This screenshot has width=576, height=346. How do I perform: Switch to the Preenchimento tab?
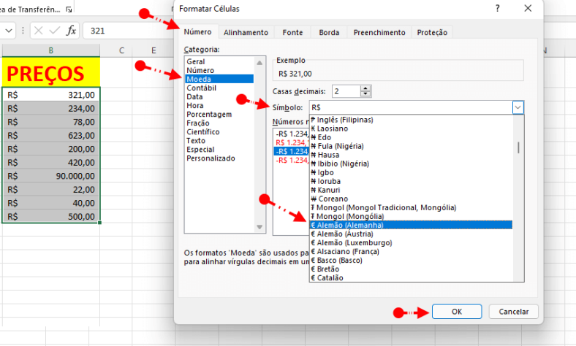coord(379,33)
